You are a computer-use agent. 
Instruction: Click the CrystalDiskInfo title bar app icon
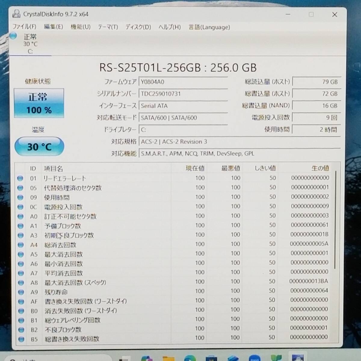pyautogui.click(x=16, y=14)
